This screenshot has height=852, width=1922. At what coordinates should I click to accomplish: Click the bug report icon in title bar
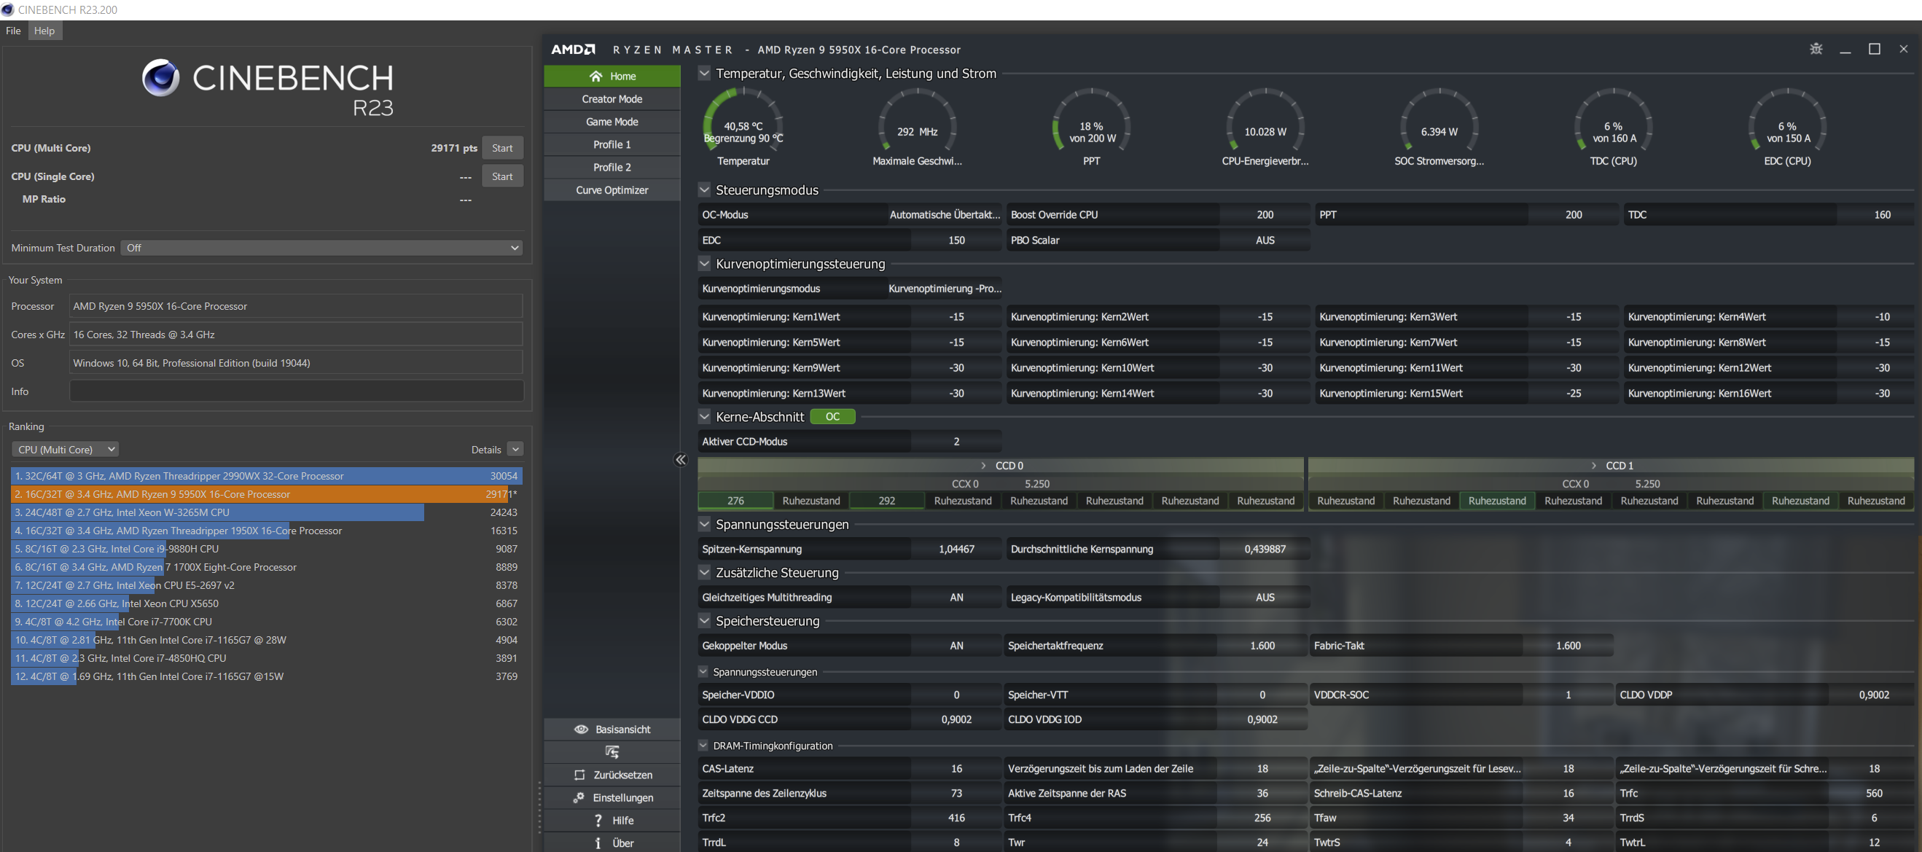(1816, 50)
